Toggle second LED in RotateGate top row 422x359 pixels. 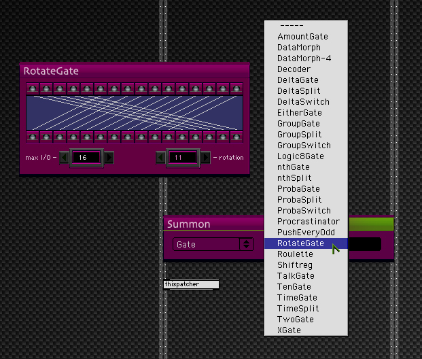click(x=46, y=88)
